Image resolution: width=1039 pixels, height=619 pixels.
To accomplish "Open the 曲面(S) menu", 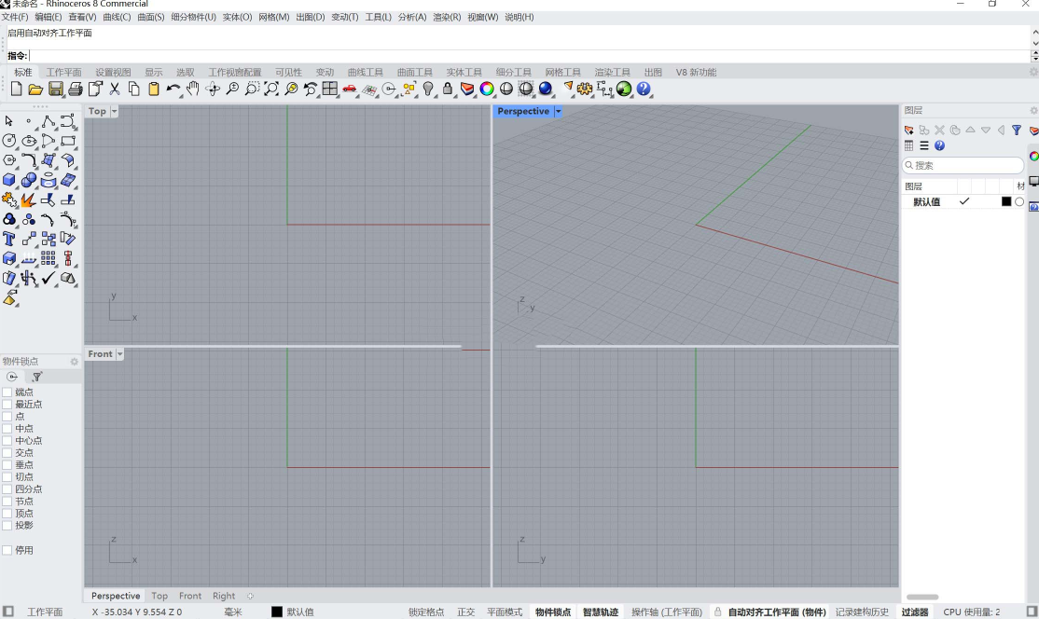I will coord(150,18).
